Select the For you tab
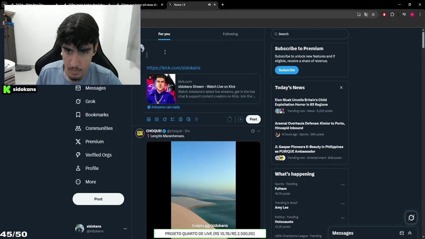The height and width of the screenshot is (239, 425). coord(164,34)
